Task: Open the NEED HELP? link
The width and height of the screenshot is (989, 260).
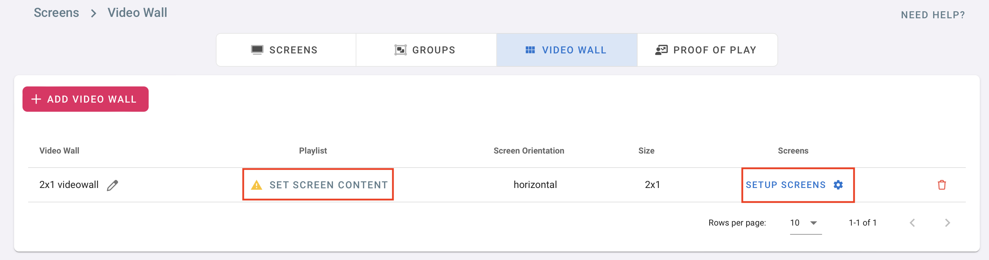Action: [932, 15]
